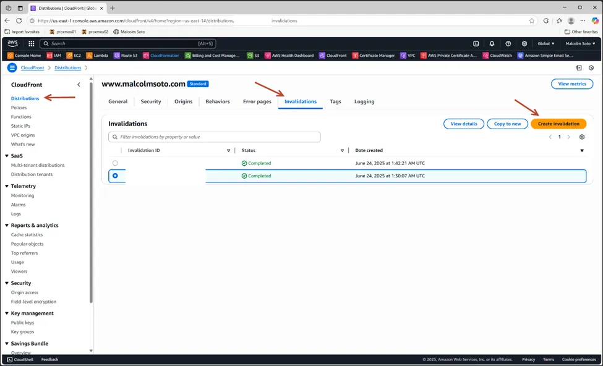
Task: Open the Status column filter dropdown
Action: [342, 150]
